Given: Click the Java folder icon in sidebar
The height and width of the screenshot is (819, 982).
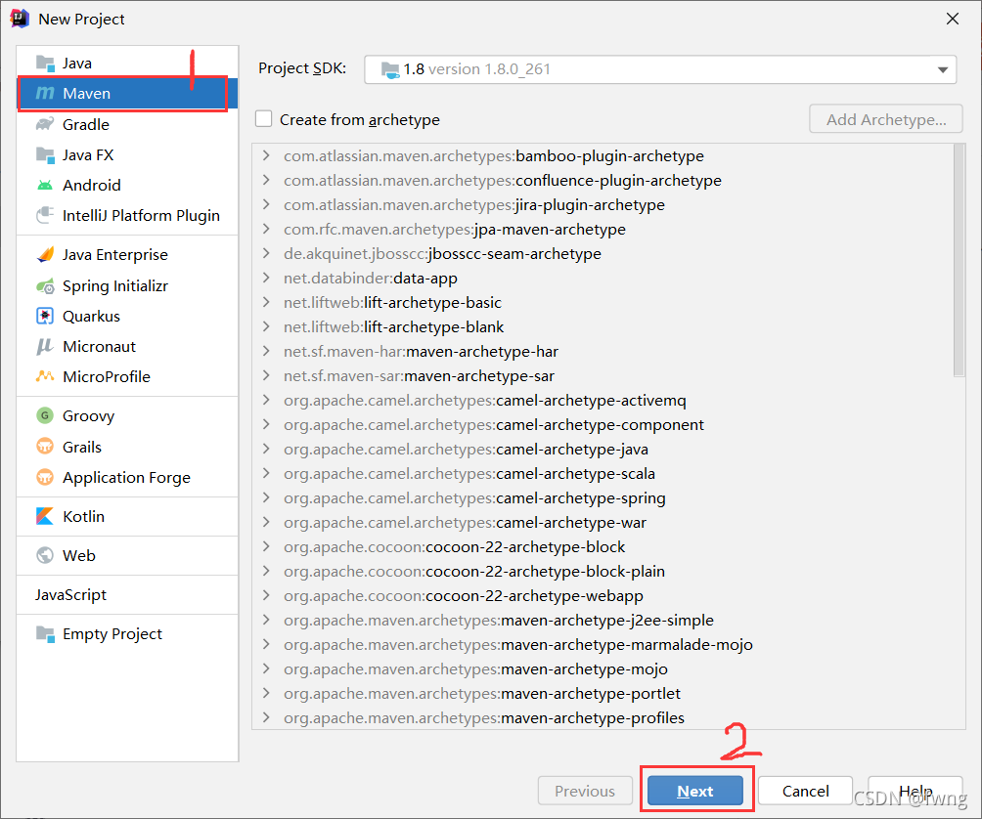Looking at the screenshot, I should pos(45,64).
